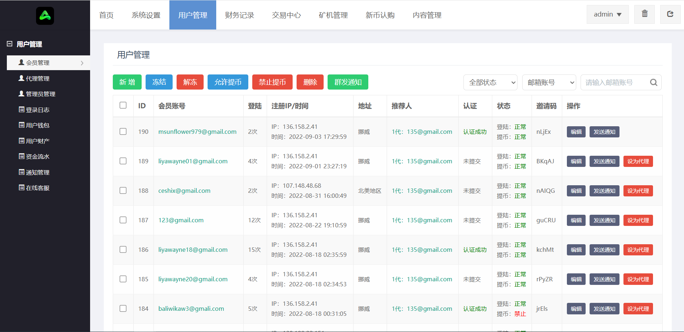The width and height of the screenshot is (684, 332).
Task: Check the box for user ID 190
Action: click(x=123, y=132)
